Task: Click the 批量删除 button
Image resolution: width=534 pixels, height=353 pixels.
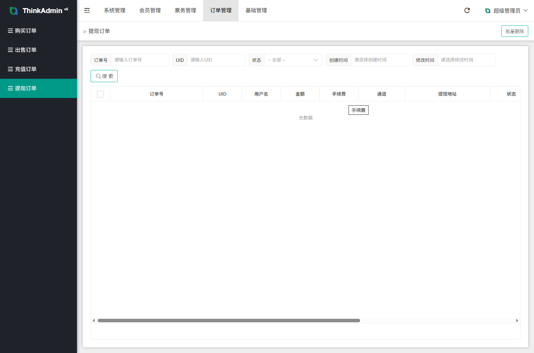Action: click(515, 31)
